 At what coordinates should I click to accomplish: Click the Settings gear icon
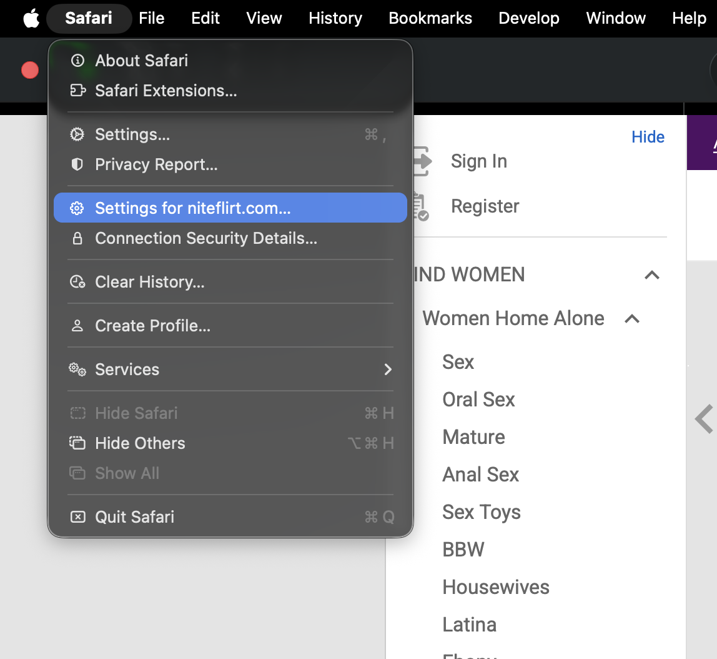pos(77,134)
